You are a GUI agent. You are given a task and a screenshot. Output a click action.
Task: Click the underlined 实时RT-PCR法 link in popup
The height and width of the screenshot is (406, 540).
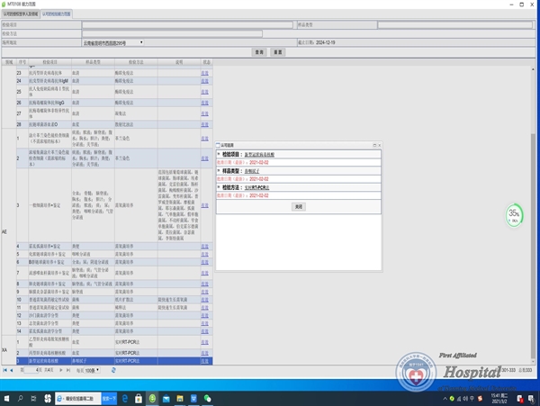pos(256,187)
